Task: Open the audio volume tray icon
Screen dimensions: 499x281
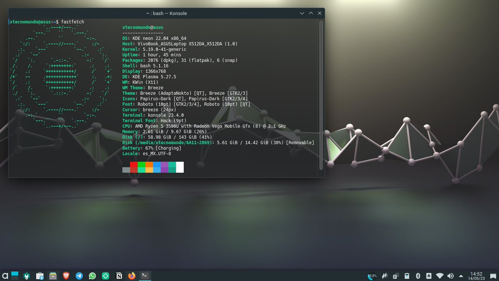Action: click(450, 276)
